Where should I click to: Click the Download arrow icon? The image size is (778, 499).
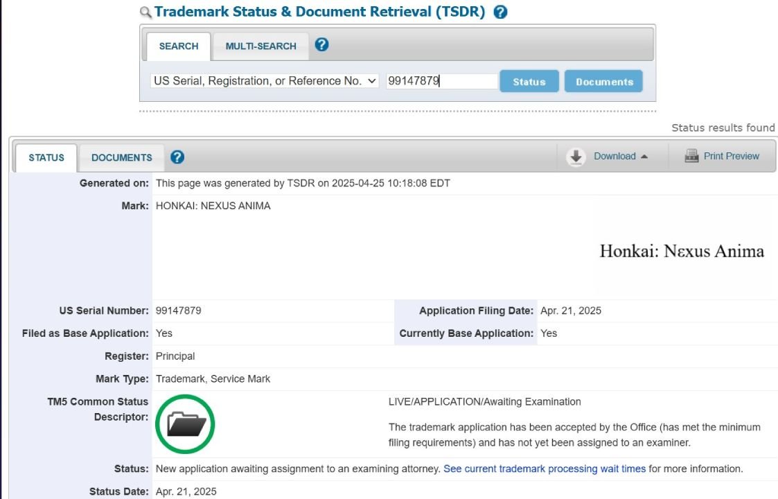pos(576,157)
